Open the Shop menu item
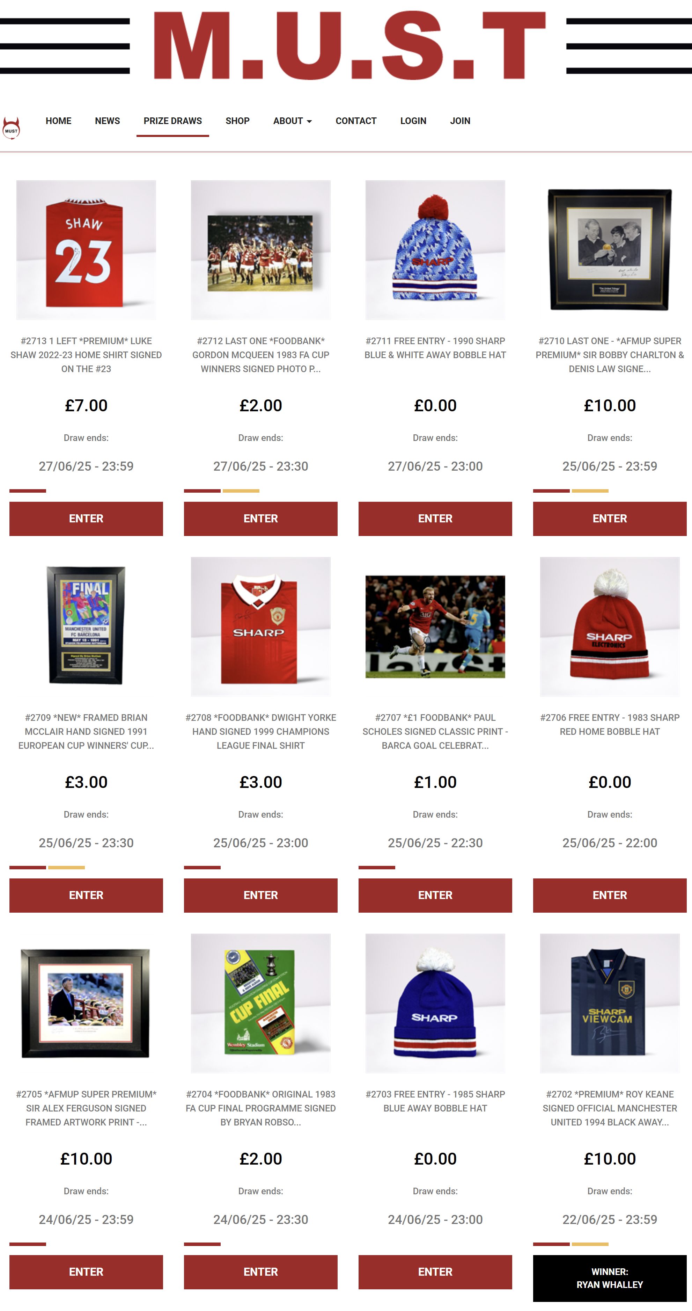 (x=237, y=121)
